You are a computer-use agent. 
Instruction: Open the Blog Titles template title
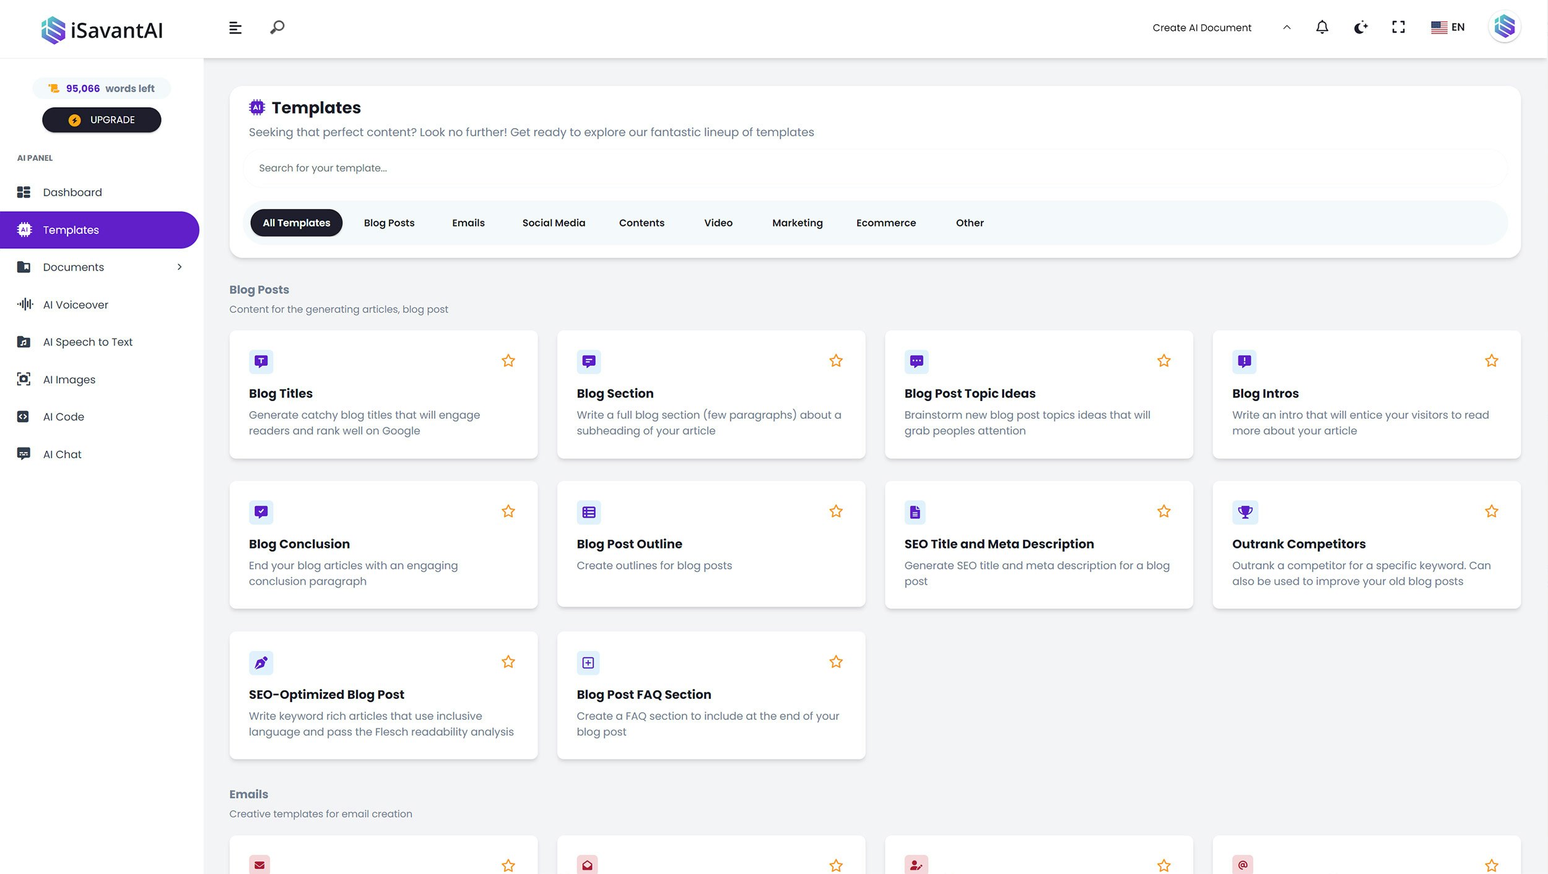(280, 394)
